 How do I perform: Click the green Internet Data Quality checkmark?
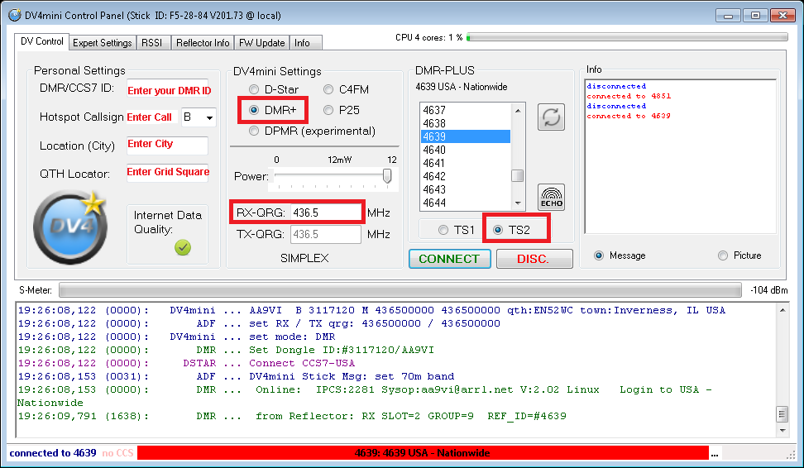click(183, 247)
